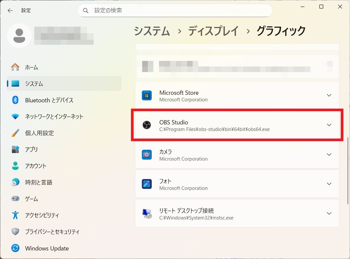This screenshot has width=350, height=259.
Task: Select the Bluetooth とデバイス sidebar icon
Action: pyautogui.click(x=15, y=100)
